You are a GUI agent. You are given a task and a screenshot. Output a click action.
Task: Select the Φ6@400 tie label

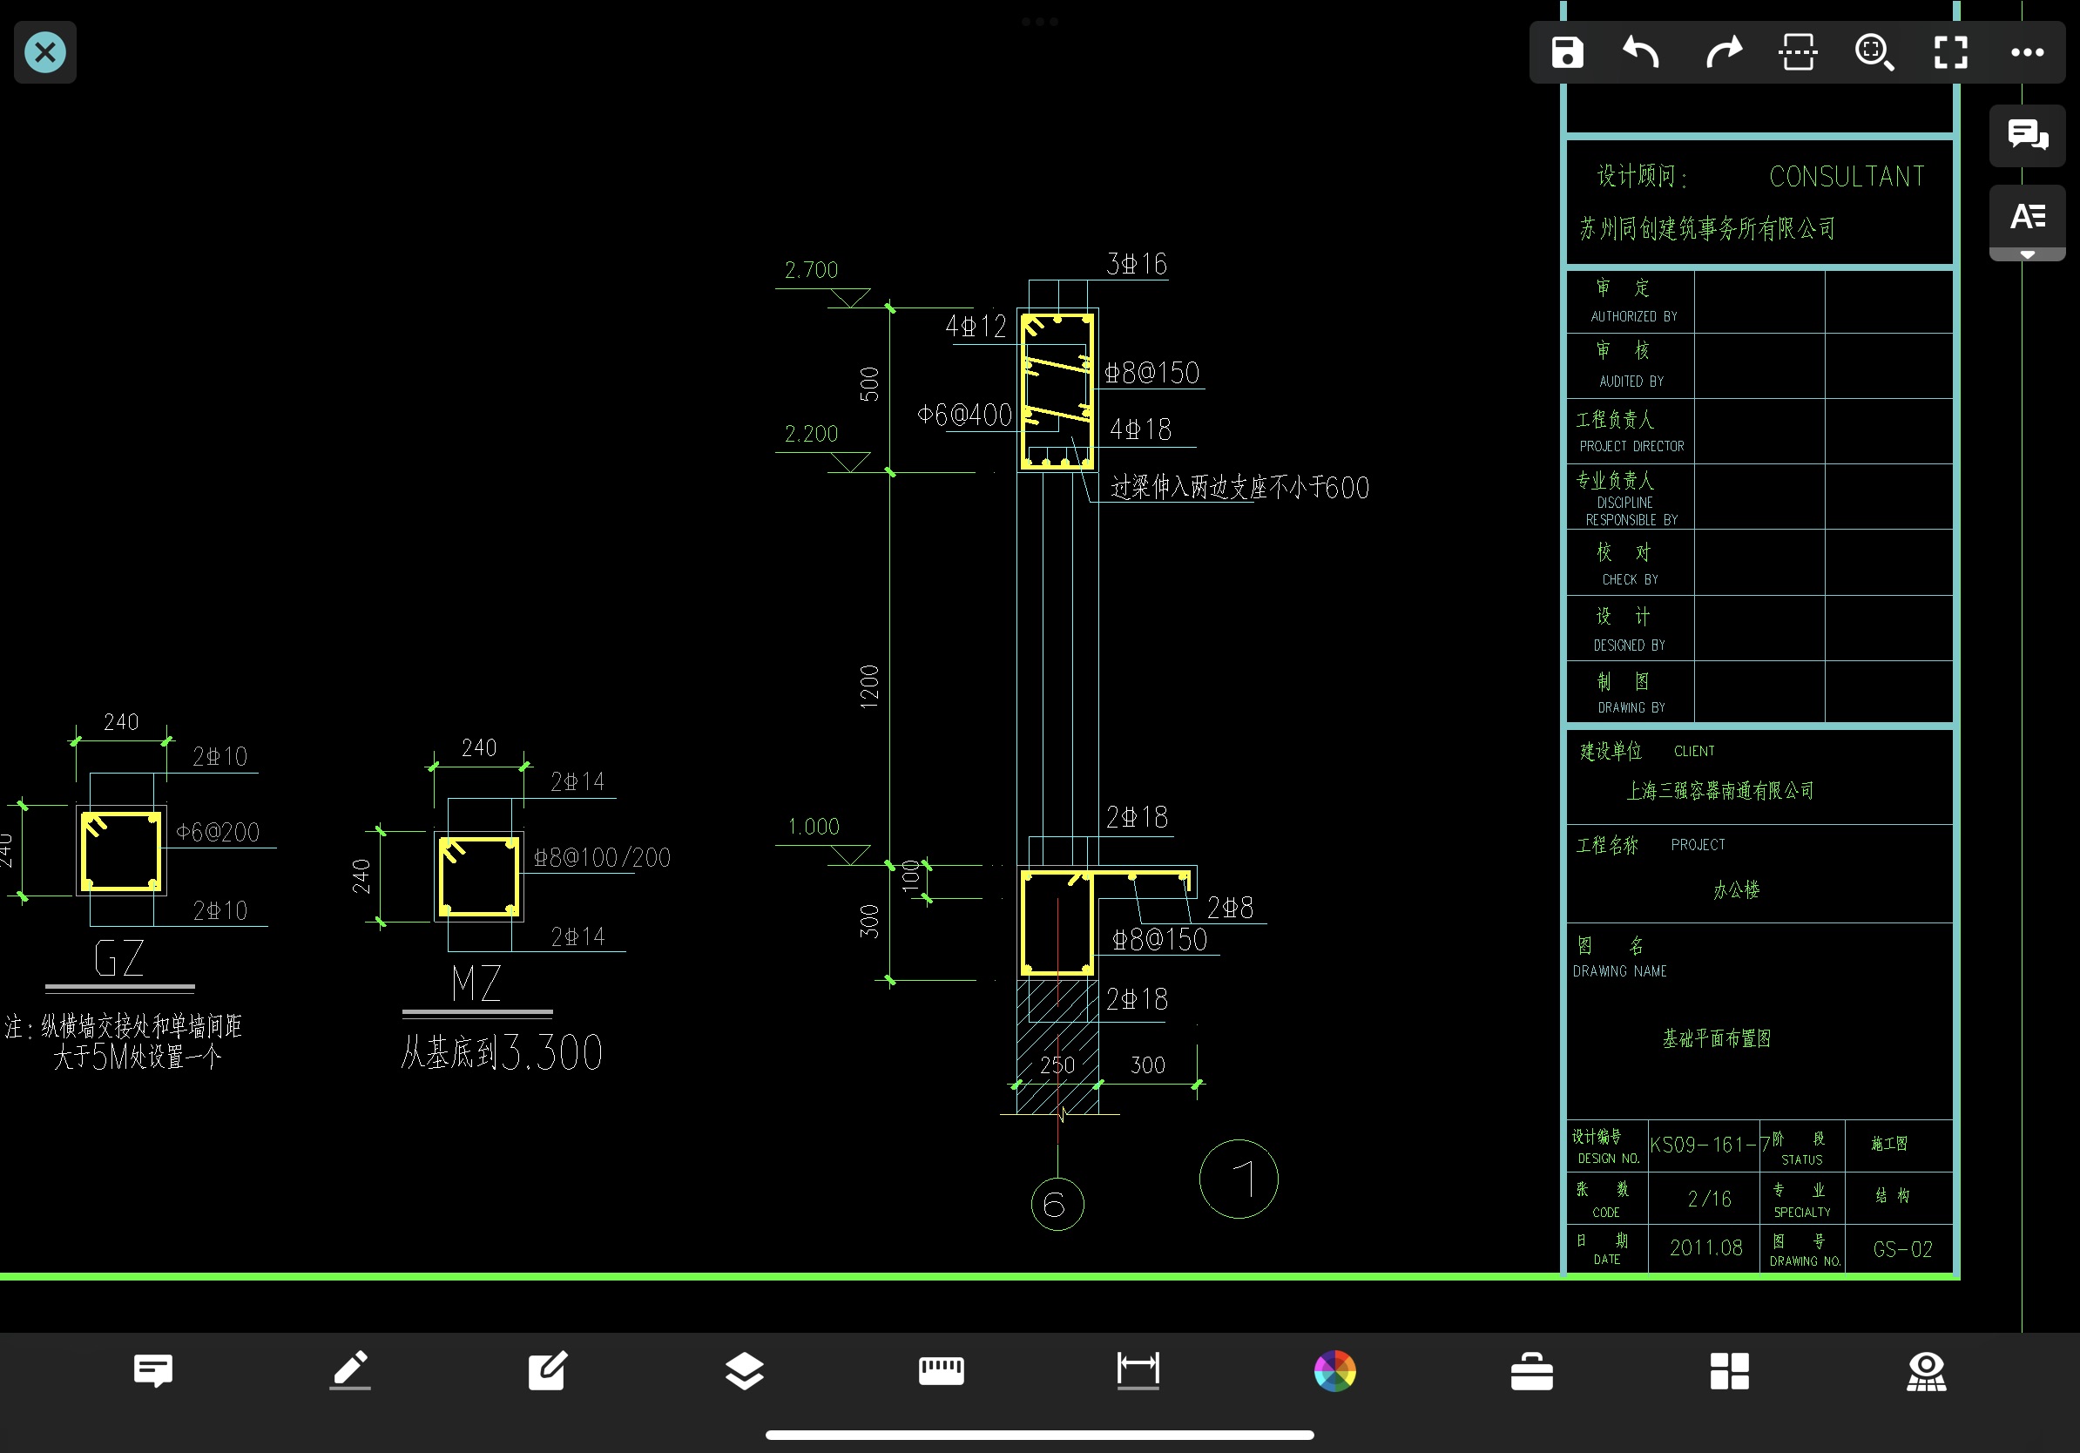click(964, 415)
